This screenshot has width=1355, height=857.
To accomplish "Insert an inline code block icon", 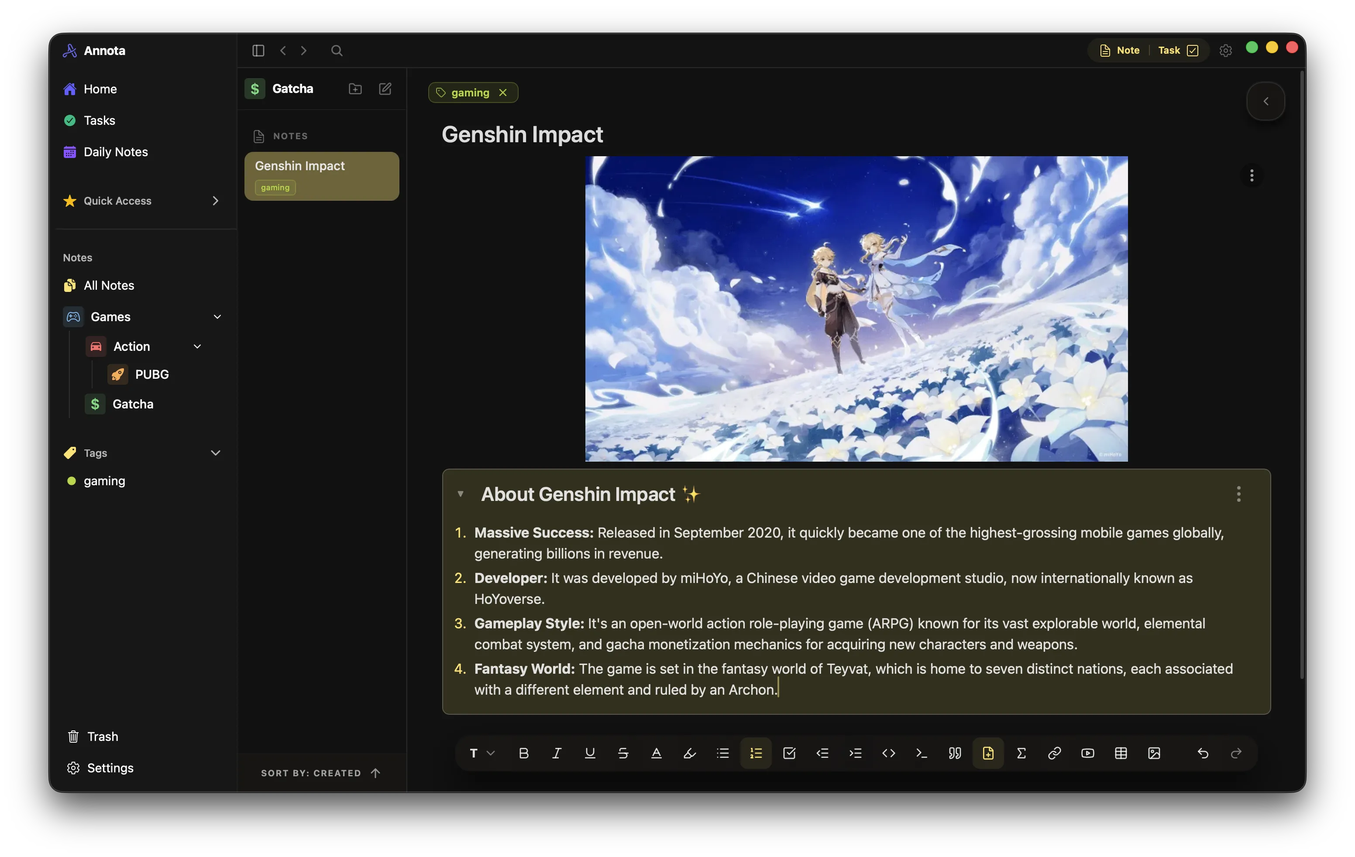I will coord(888,753).
